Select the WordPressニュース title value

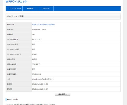point(39,30)
